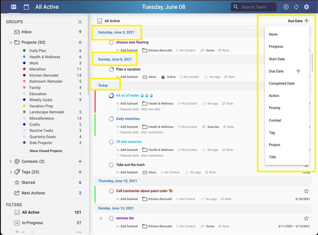Toggle completion circle for '30 min exercise'
This screenshot has width=318, height=235.
111,142
